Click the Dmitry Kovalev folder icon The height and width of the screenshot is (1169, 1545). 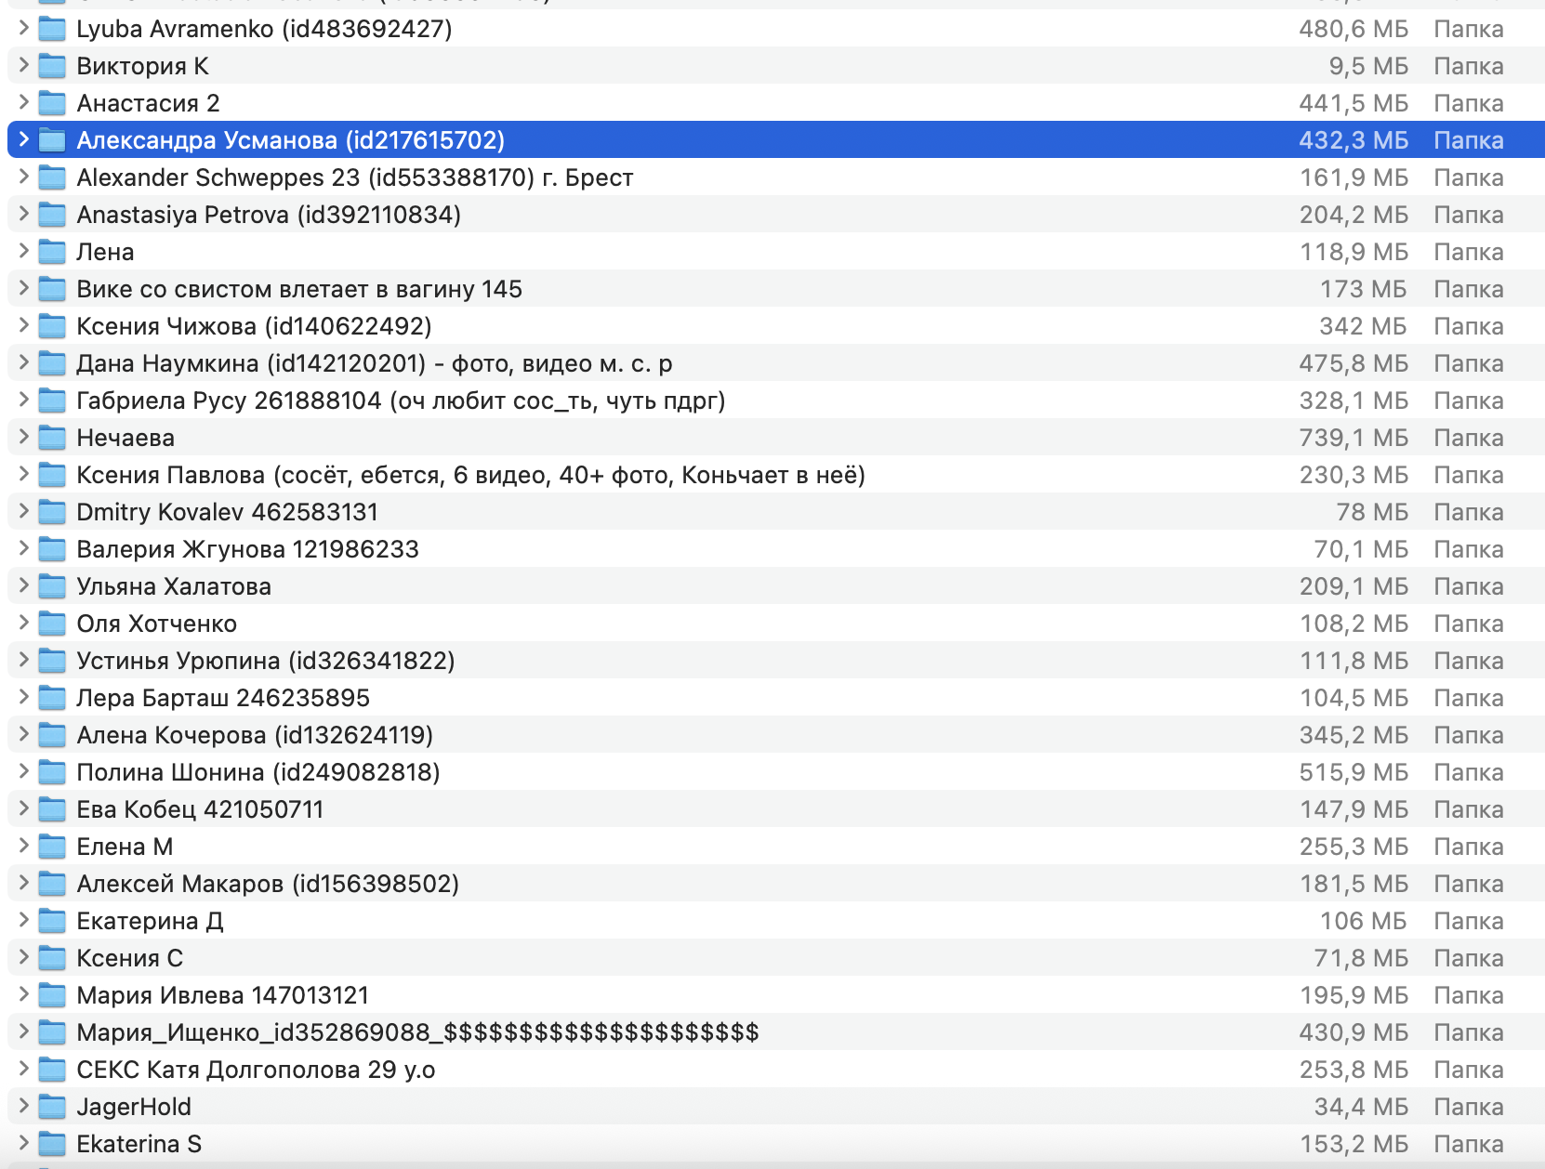pos(52,512)
